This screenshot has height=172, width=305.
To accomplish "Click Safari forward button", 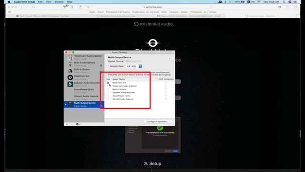I will [26, 7].
